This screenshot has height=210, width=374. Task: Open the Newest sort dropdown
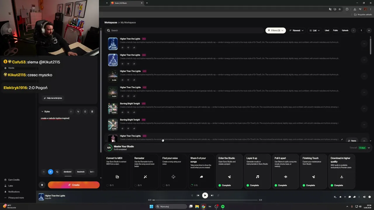coord(296,30)
